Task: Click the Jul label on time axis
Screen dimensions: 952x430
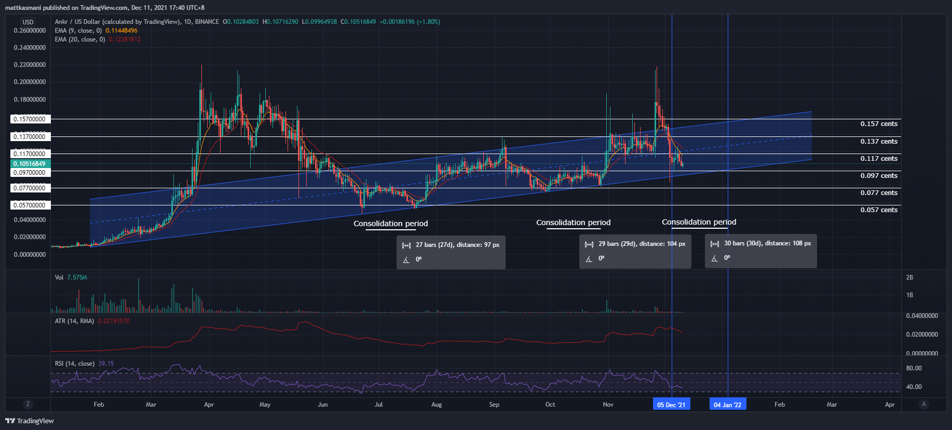Action: click(x=379, y=405)
